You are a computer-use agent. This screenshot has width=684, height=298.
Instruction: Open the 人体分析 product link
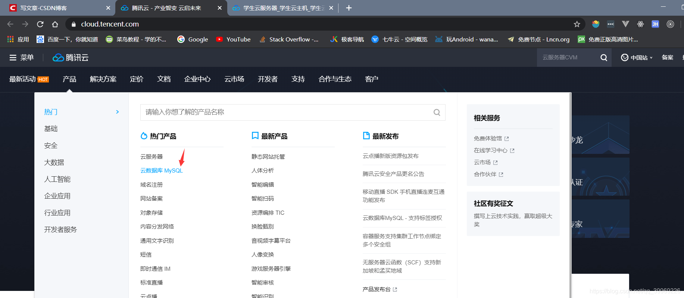click(x=263, y=171)
